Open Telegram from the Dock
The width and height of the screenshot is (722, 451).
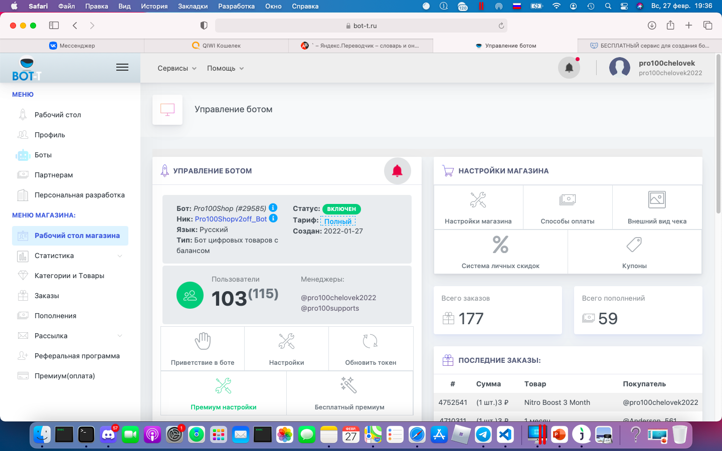click(483, 434)
